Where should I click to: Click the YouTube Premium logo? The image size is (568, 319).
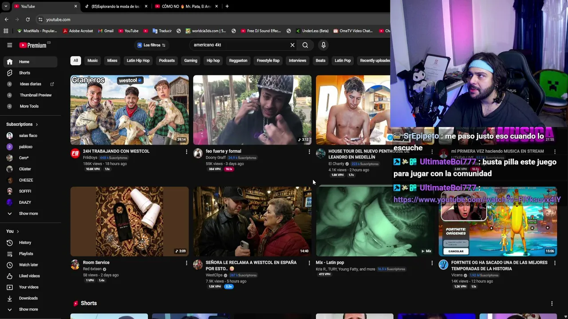[33, 45]
